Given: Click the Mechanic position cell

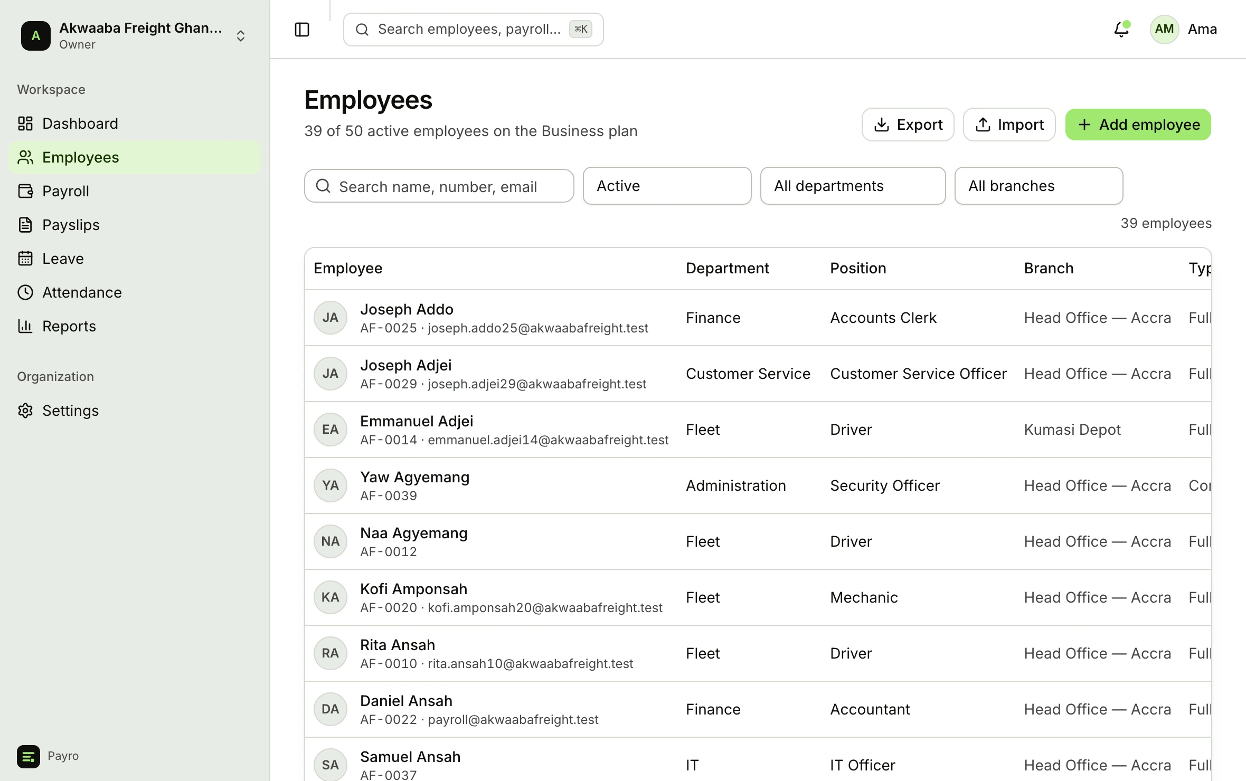Looking at the screenshot, I should pyautogui.click(x=864, y=597).
